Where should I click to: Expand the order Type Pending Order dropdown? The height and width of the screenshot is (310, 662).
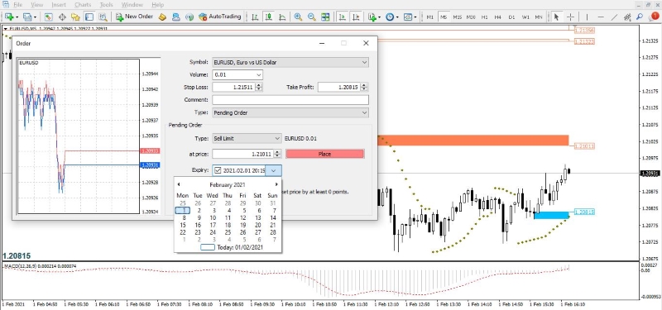[364, 113]
